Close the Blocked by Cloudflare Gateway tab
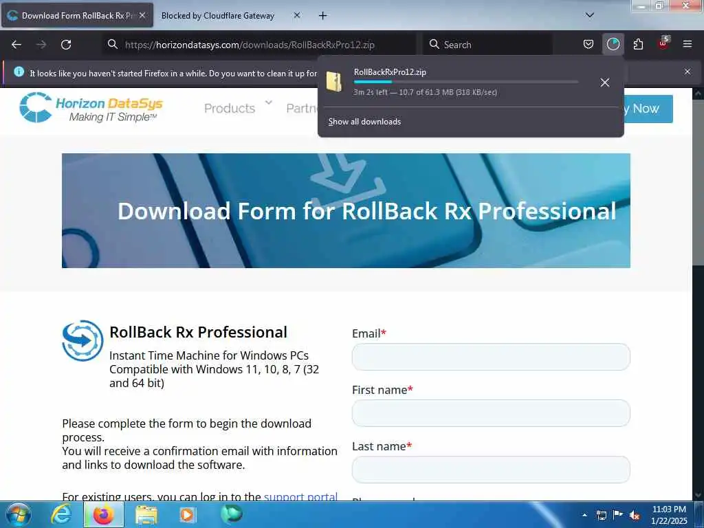This screenshot has height=528, width=704. click(297, 15)
